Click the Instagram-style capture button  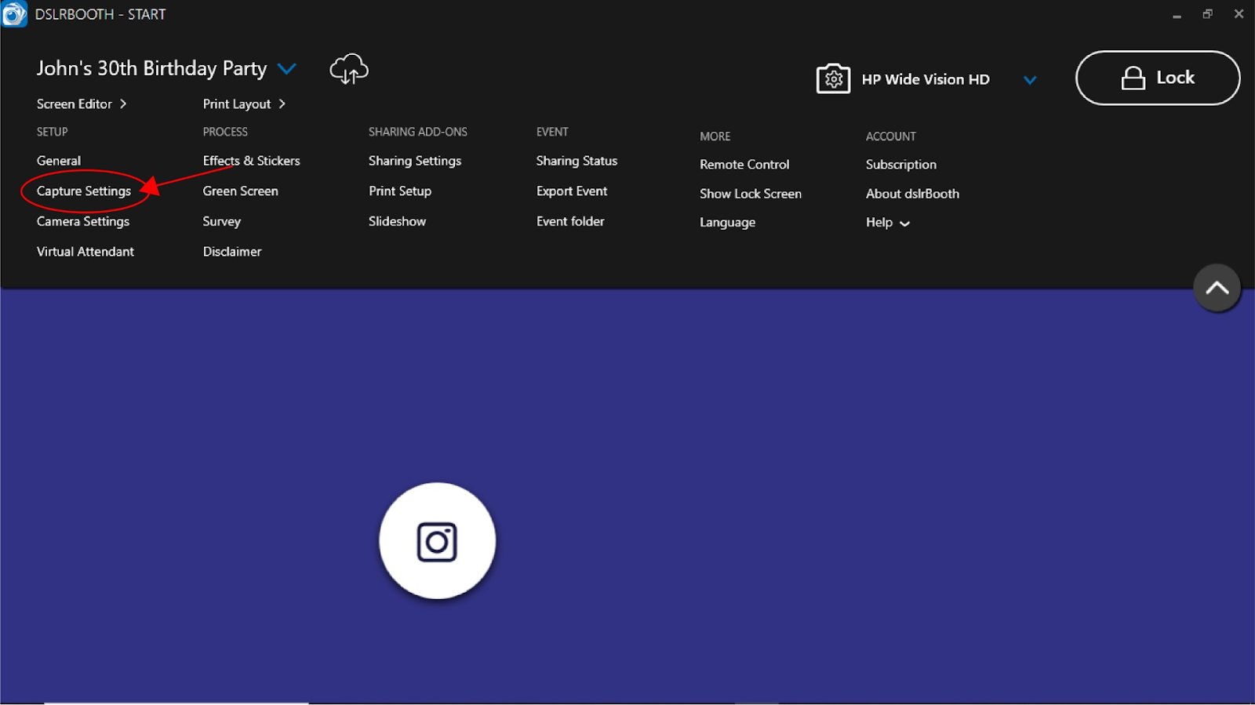(x=437, y=540)
